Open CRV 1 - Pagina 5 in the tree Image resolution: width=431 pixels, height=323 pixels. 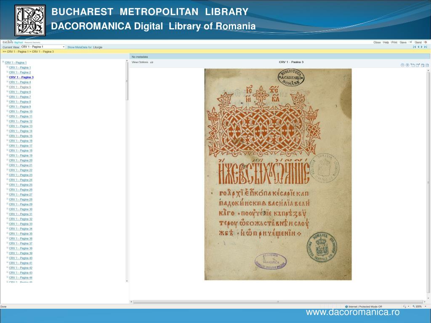pos(20,87)
